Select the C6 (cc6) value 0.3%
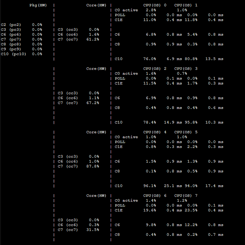245x245 pixels. pos(94,225)
